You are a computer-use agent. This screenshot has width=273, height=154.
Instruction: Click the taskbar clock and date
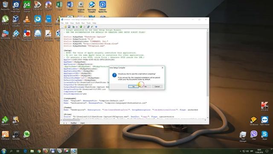(259, 151)
